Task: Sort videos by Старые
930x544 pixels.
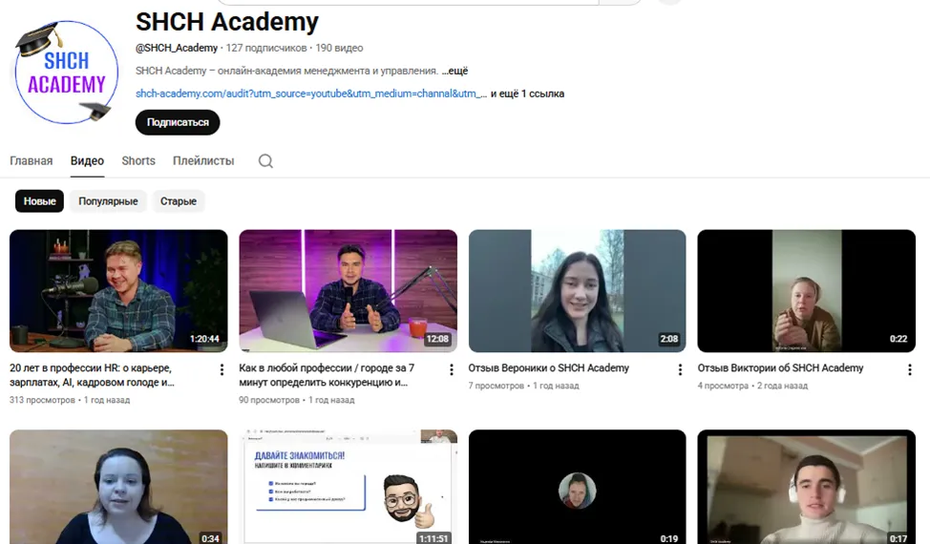Action: (x=178, y=200)
